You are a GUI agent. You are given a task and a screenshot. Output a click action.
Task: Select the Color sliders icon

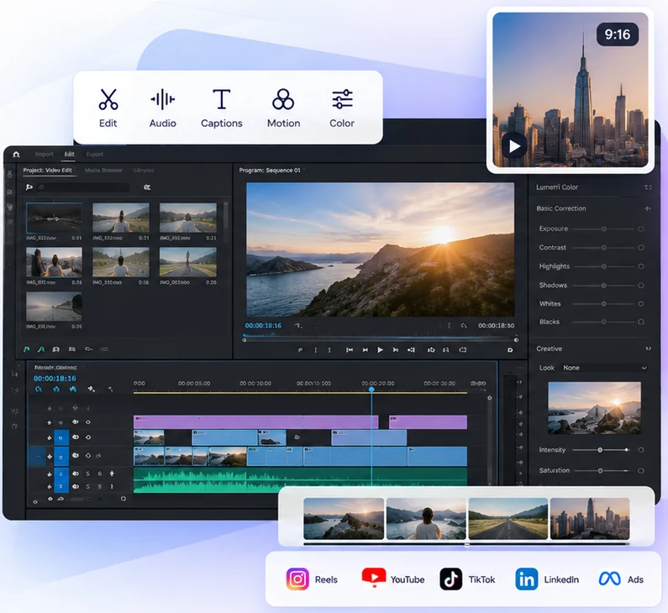pyautogui.click(x=342, y=99)
